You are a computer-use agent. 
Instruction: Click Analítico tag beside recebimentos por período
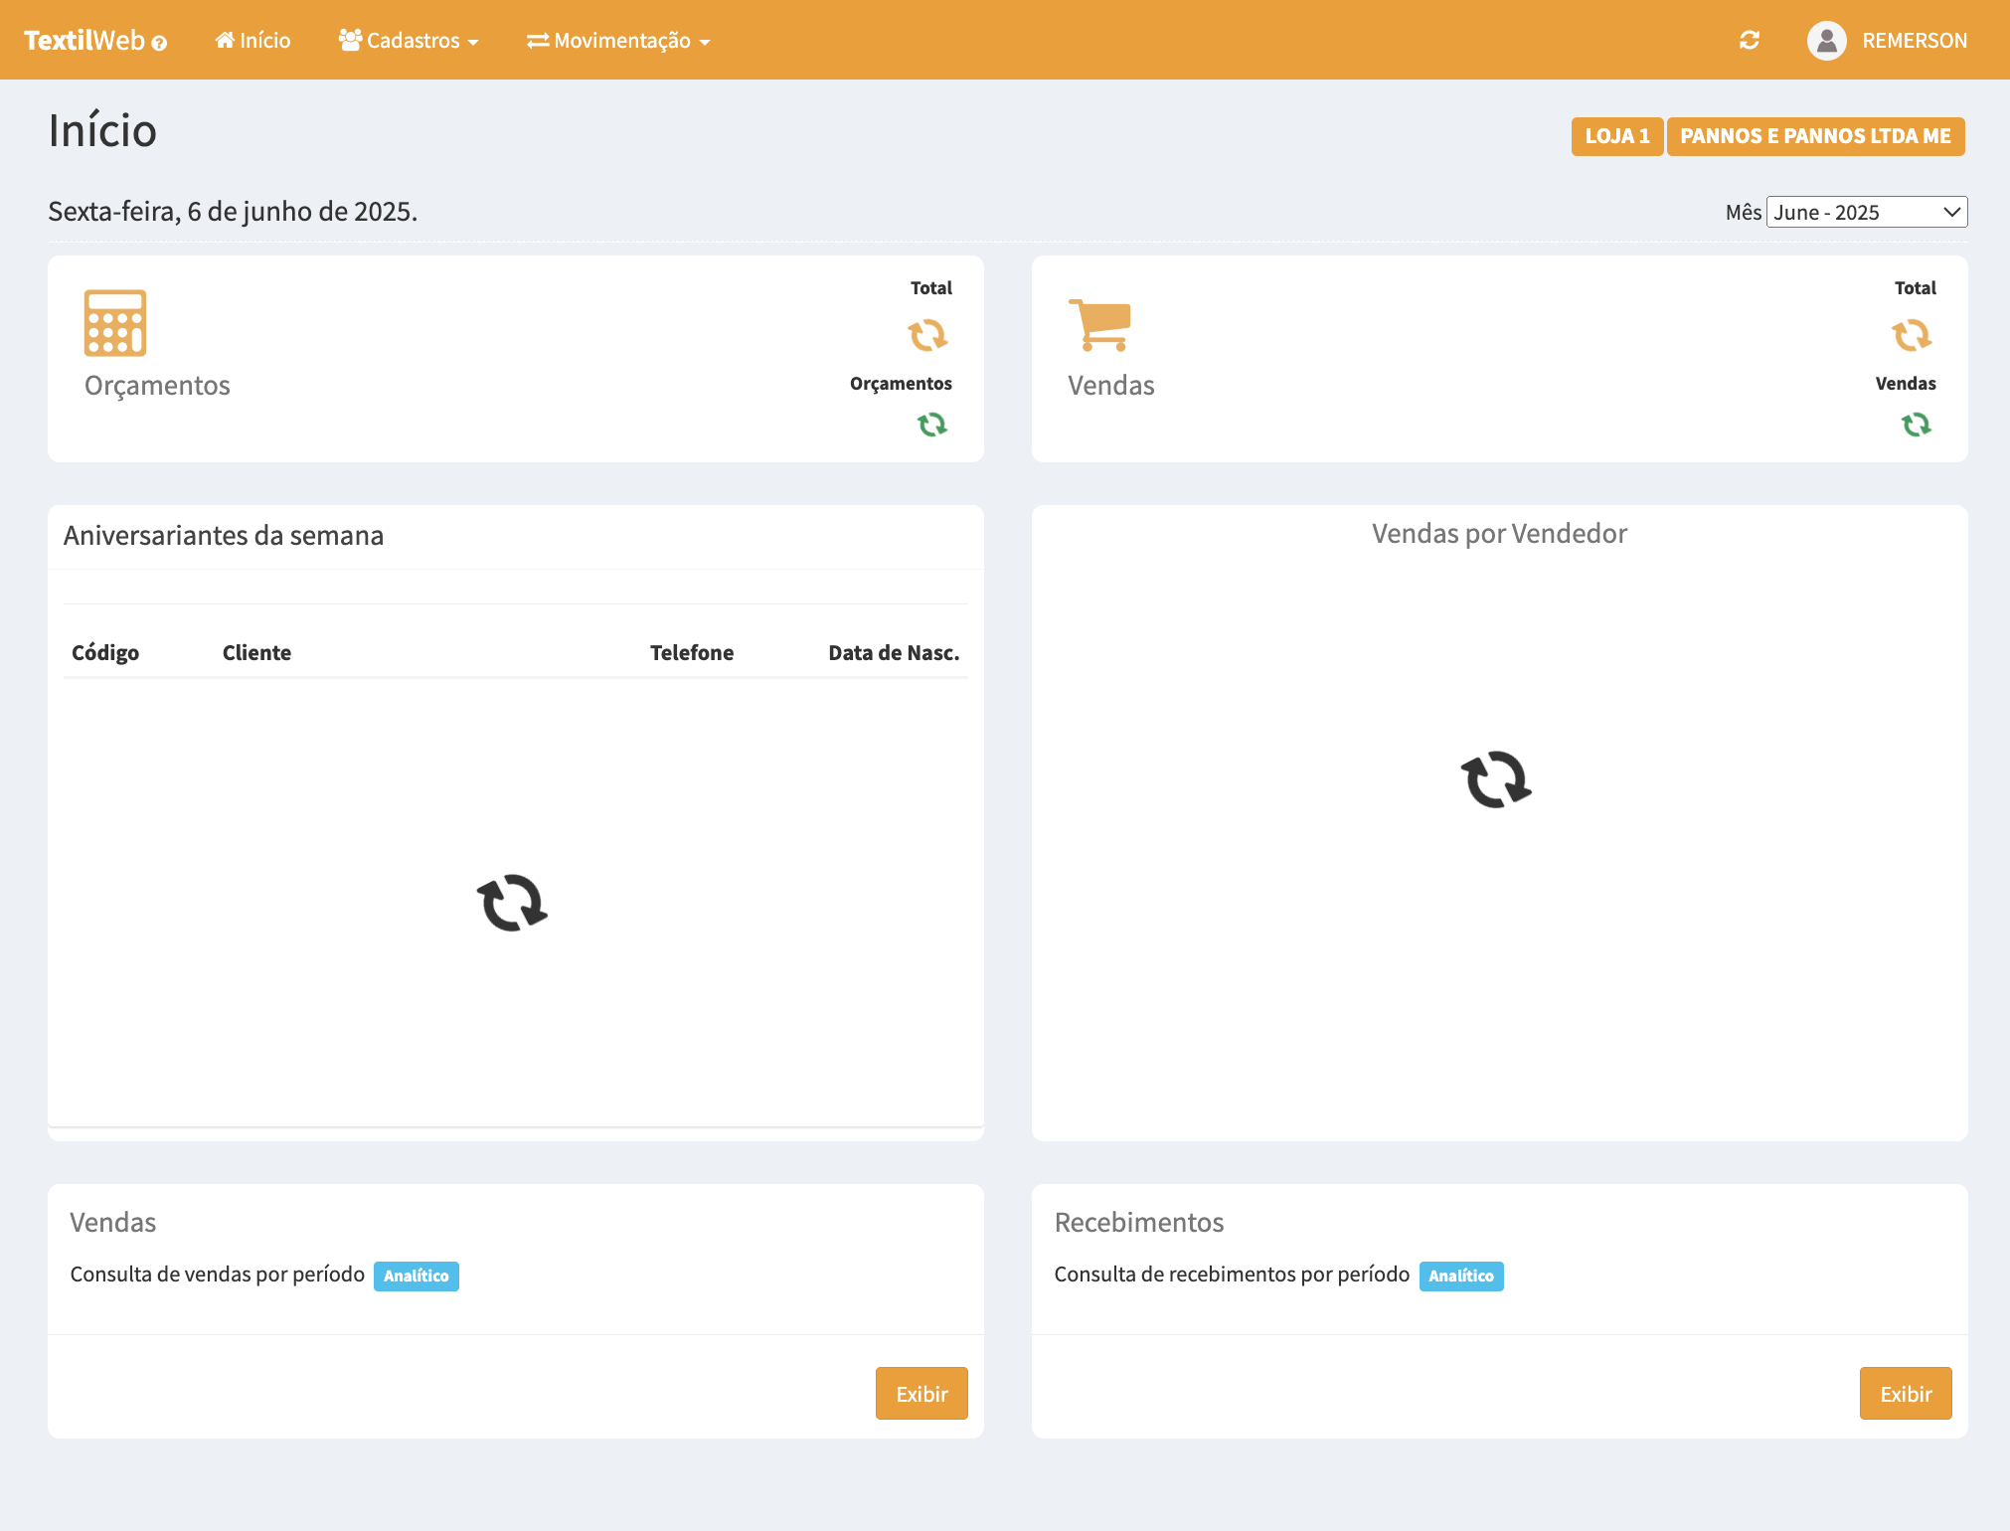coord(1460,1276)
